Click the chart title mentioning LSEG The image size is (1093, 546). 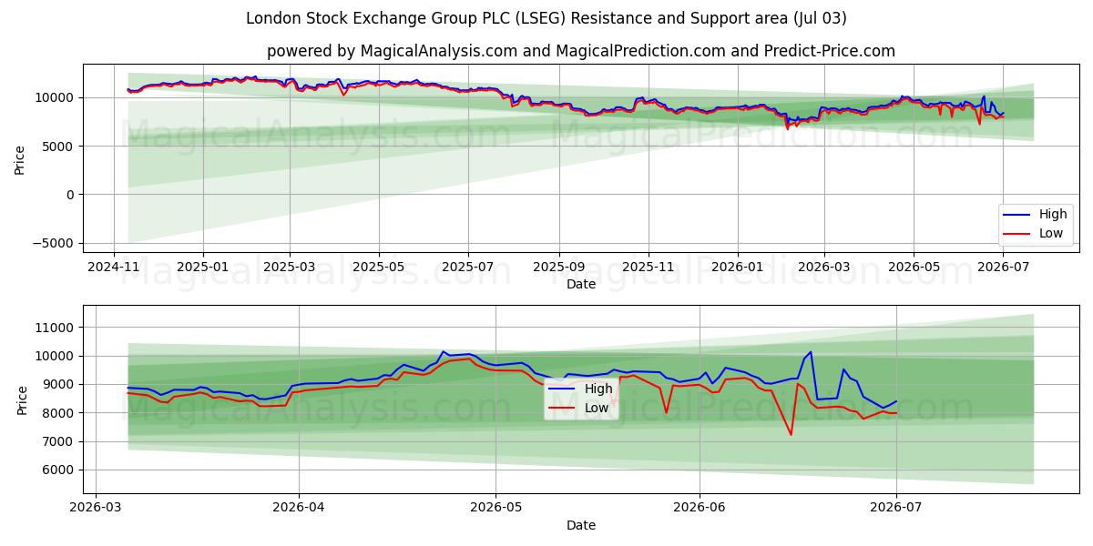point(546,18)
